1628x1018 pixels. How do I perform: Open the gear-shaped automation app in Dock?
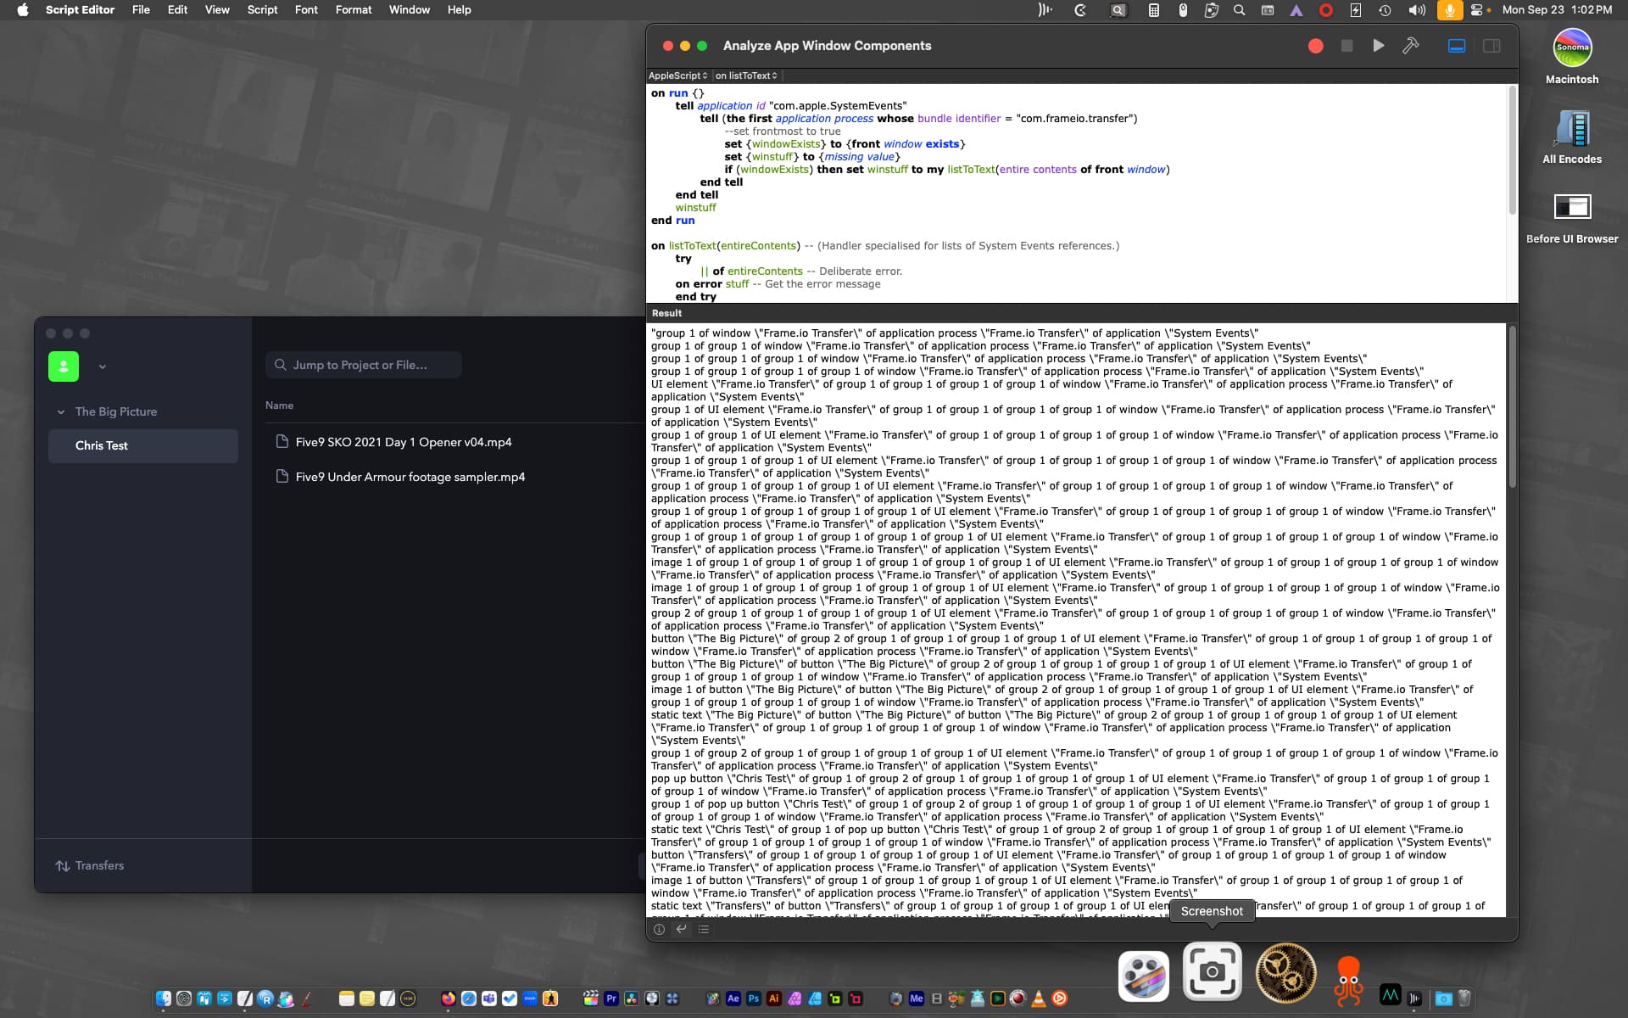1285,973
